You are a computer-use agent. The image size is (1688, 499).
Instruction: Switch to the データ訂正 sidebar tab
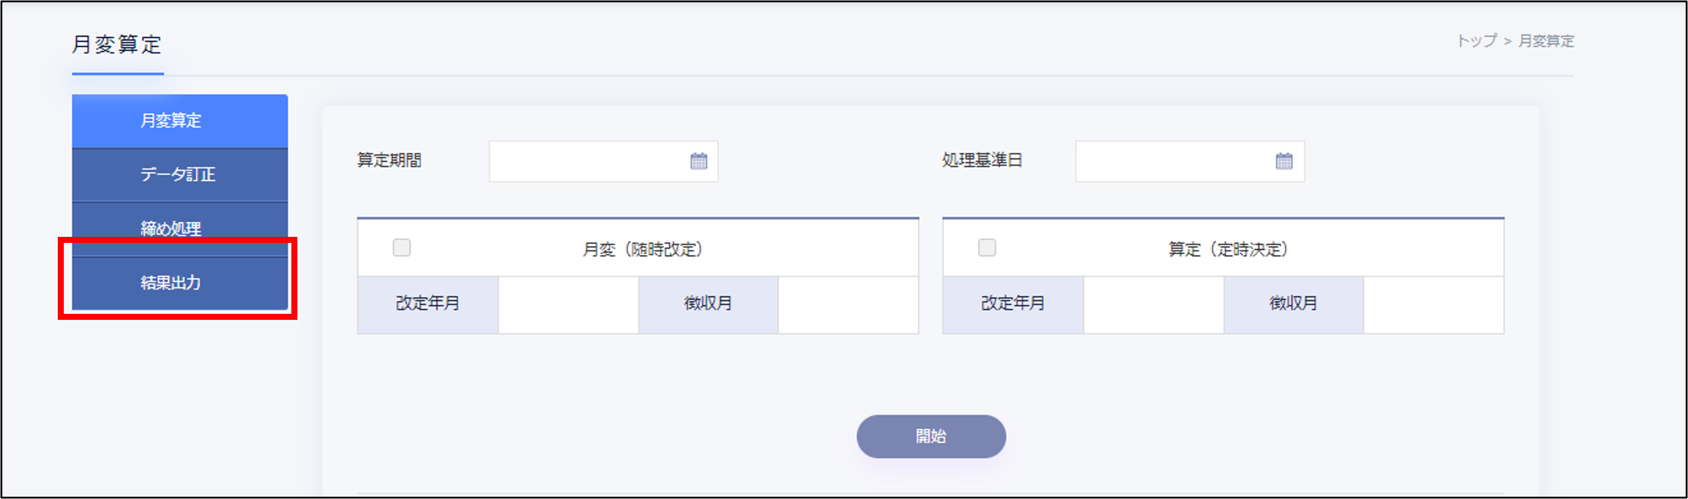pyautogui.click(x=179, y=174)
